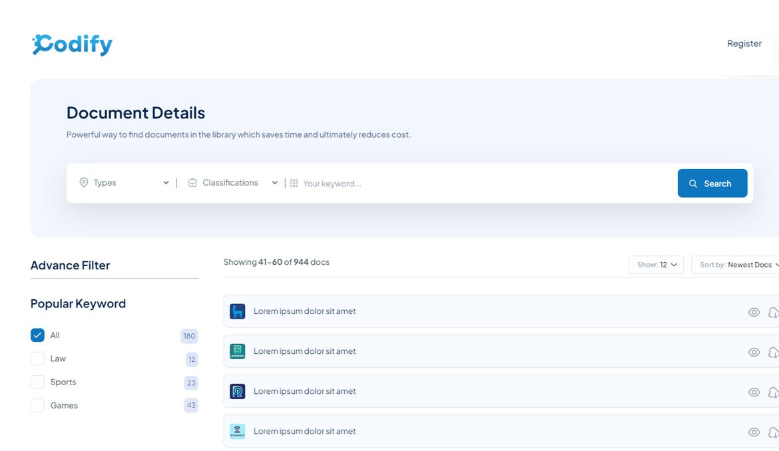Check the Law keyword checkbox
This screenshot has height=451, width=779.
click(37, 359)
